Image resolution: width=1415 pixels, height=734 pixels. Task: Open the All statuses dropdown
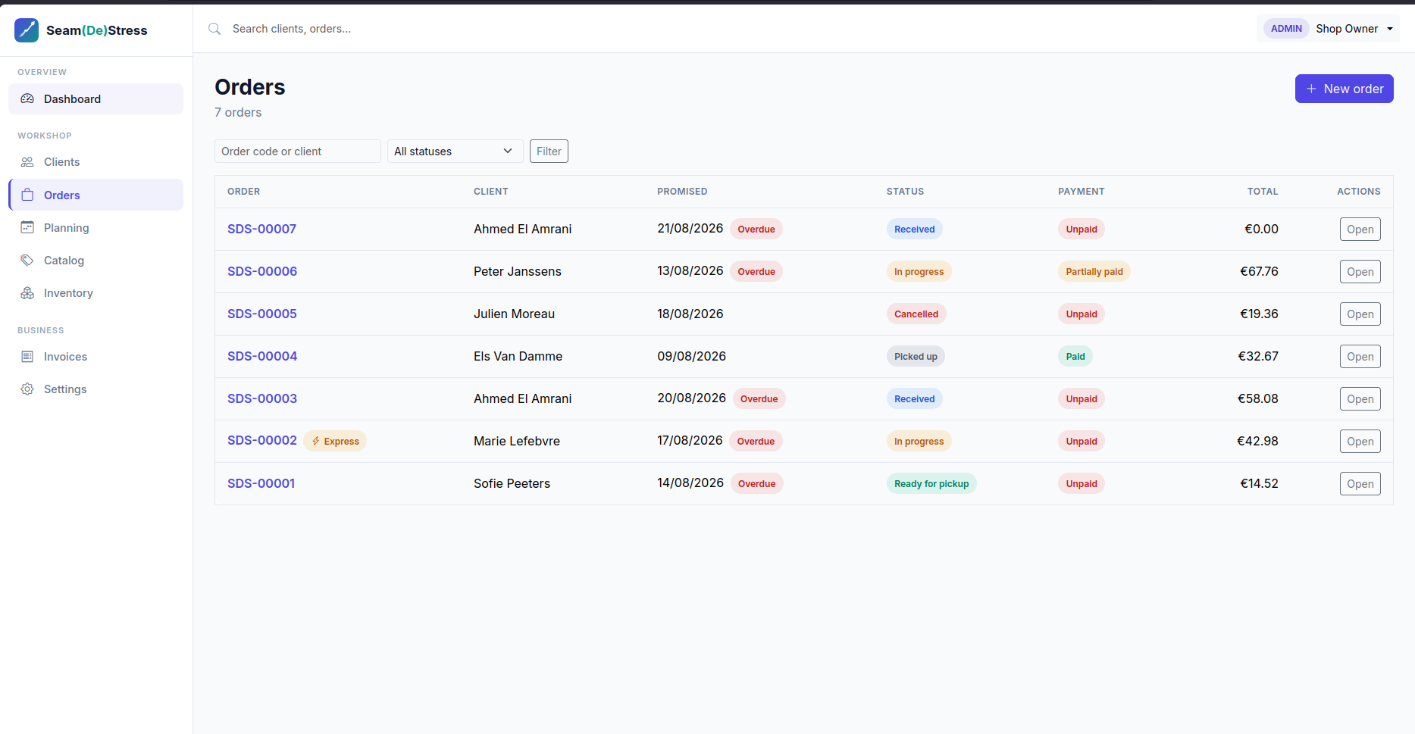(x=455, y=151)
